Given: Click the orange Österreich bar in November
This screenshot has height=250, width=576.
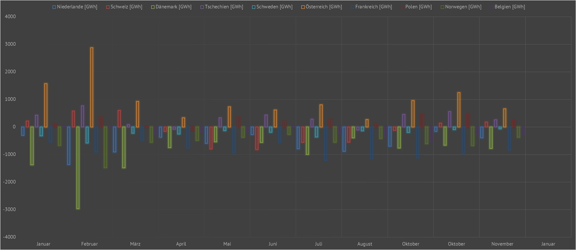Looking at the screenshot, I should point(505,118).
